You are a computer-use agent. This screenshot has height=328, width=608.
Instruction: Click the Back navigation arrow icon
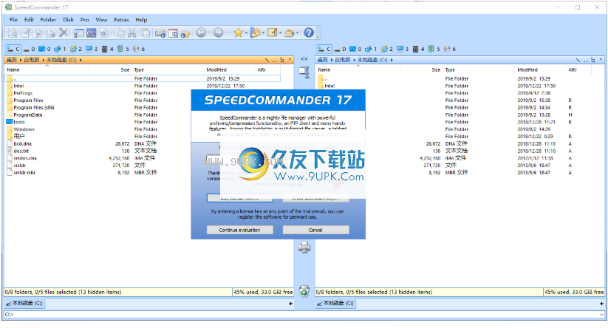coord(201,33)
